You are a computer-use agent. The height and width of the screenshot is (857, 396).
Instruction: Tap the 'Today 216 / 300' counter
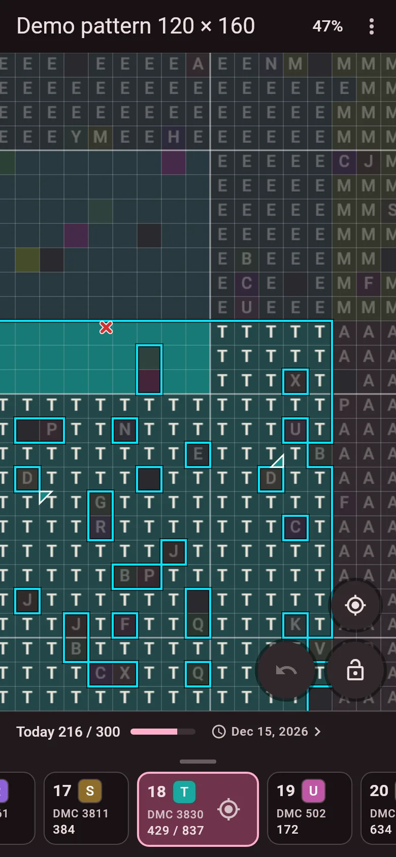point(68,732)
